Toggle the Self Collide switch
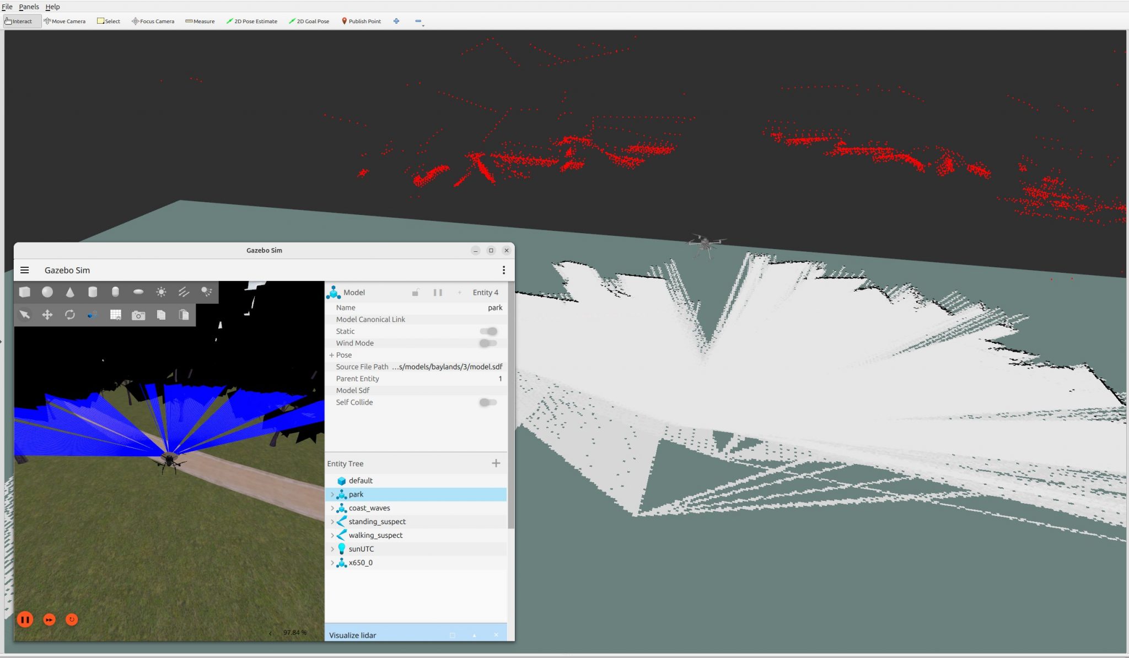The width and height of the screenshot is (1129, 658). 488,402
